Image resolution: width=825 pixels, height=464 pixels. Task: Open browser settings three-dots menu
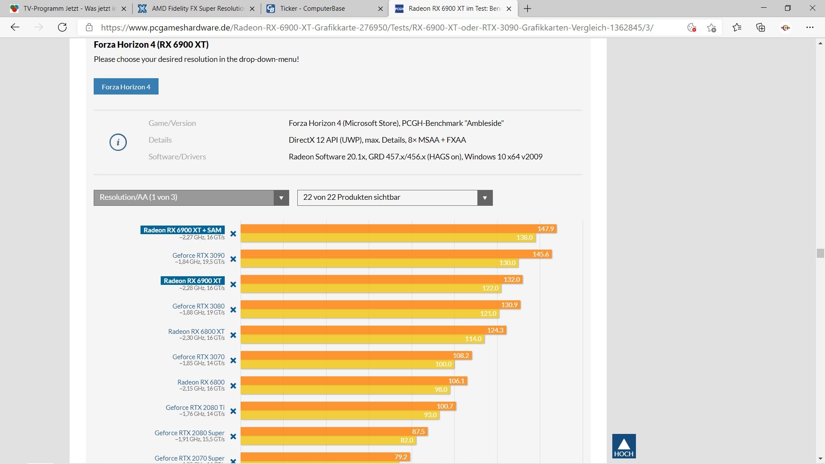(810, 27)
